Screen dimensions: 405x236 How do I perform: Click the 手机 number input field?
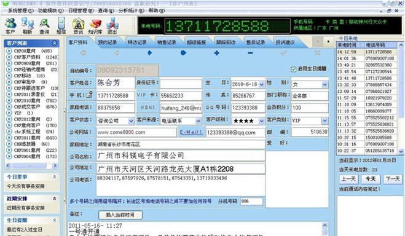pos(116,95)
